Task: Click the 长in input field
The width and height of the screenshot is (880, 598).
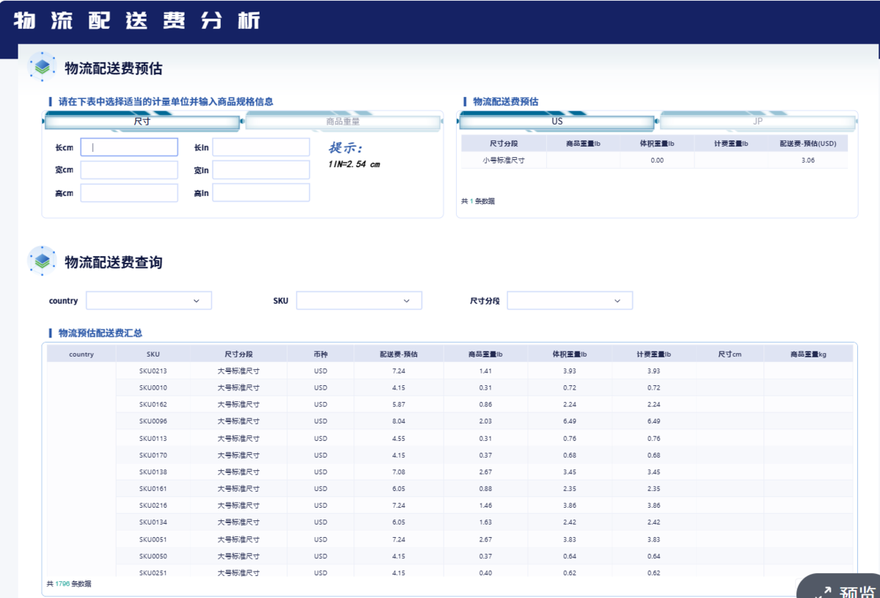Action: tap(261, 147)
